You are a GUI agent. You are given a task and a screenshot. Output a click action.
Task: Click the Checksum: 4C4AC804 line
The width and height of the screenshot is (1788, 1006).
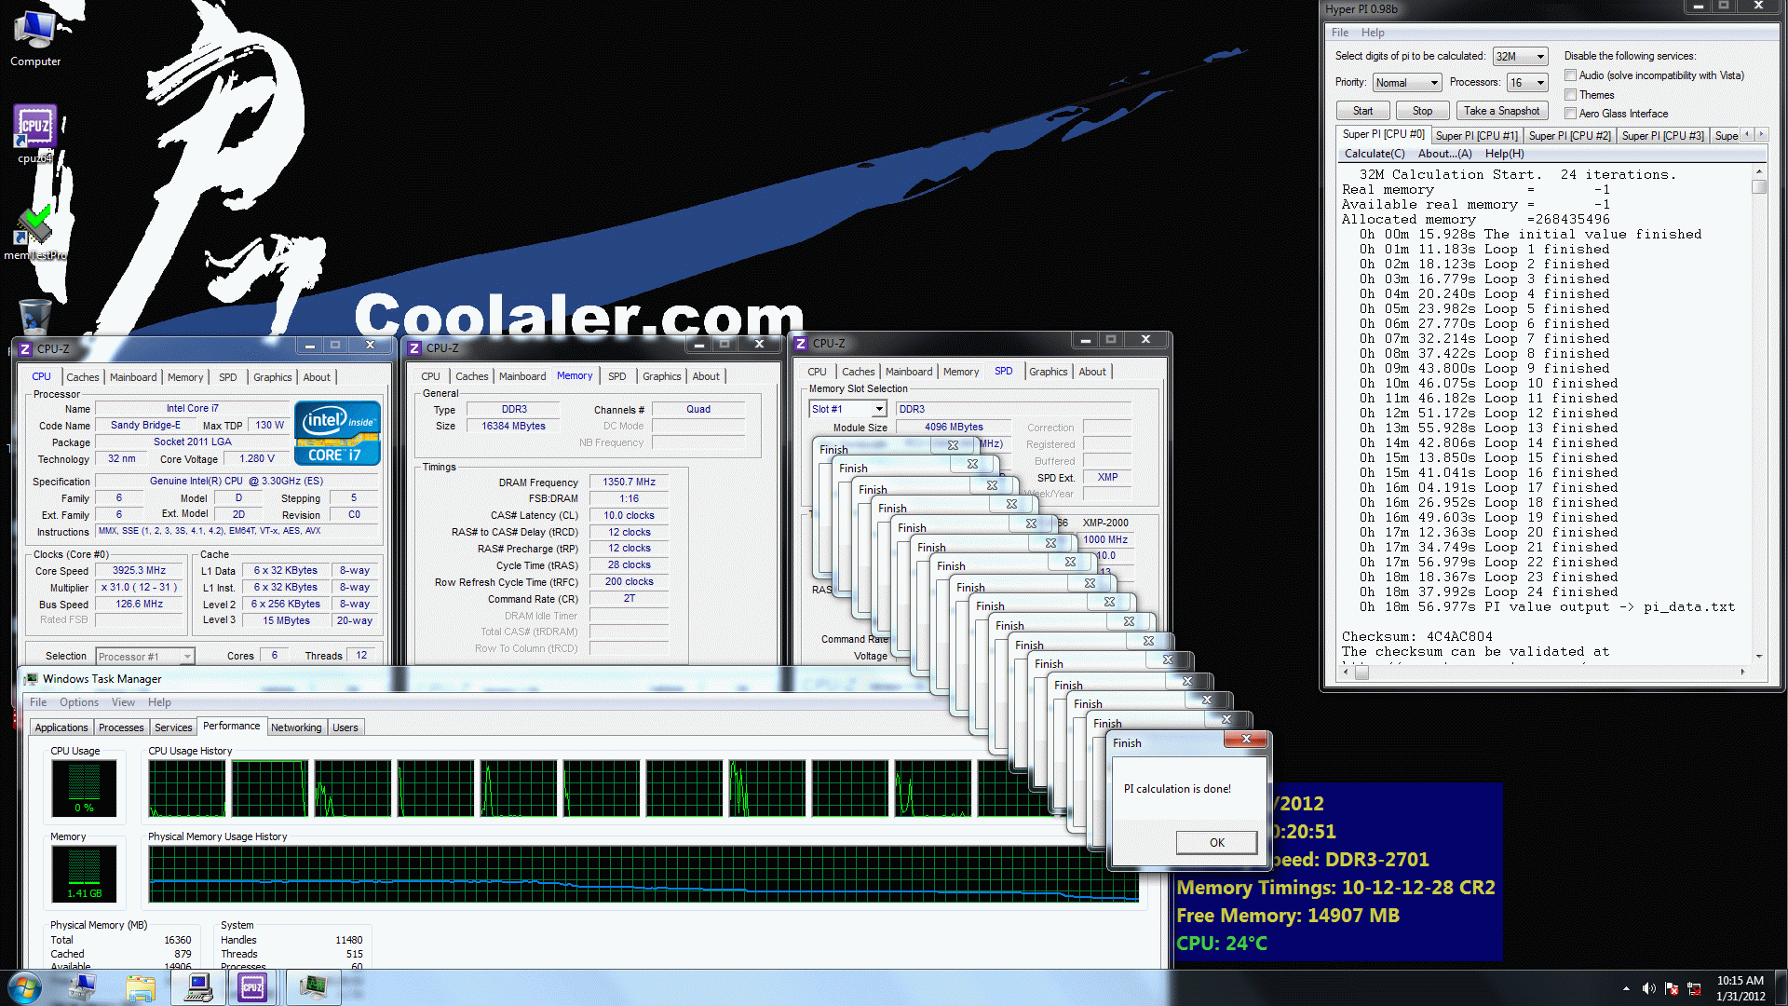1416,637
